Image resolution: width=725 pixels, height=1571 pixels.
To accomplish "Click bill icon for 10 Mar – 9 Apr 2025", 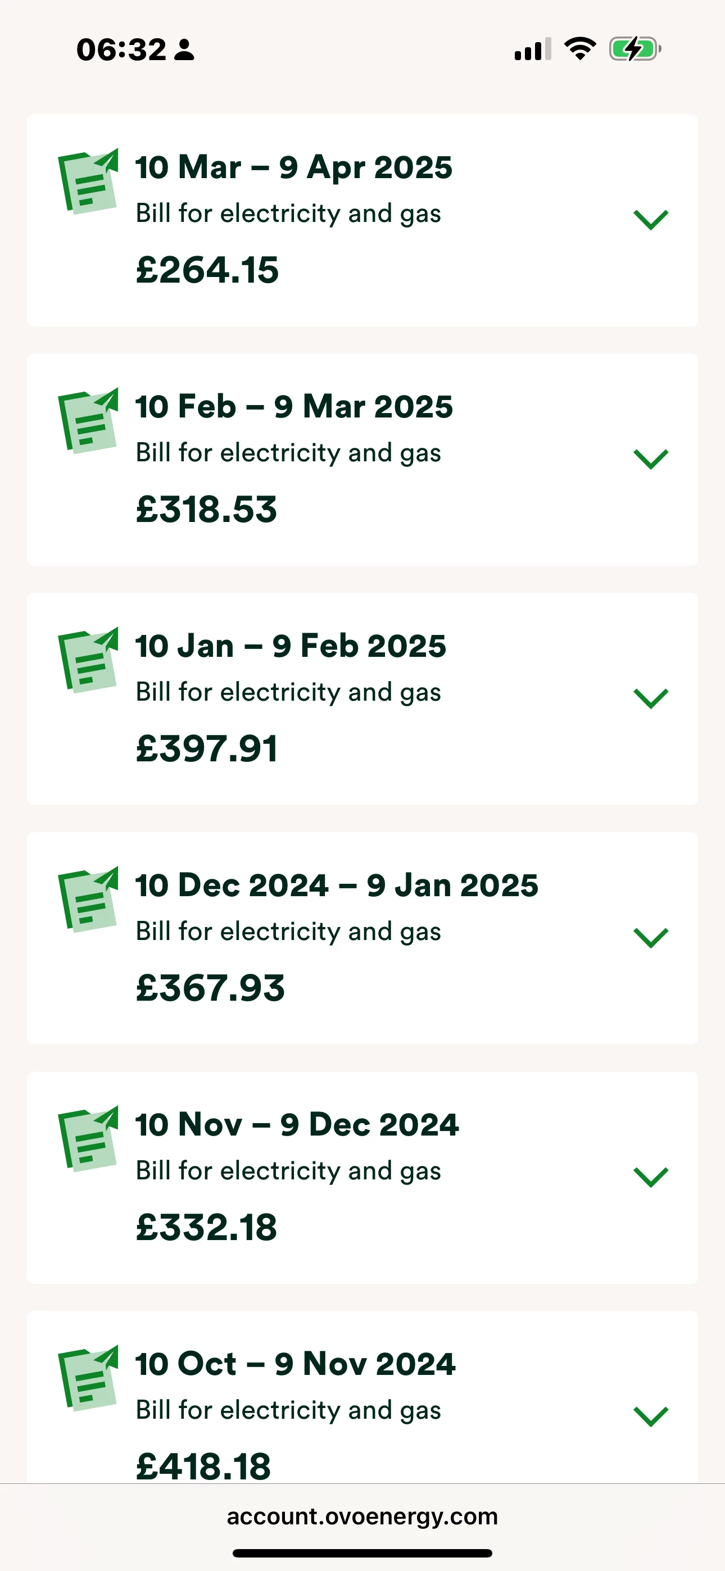I will pyautogui.click(x=88, y=181).
